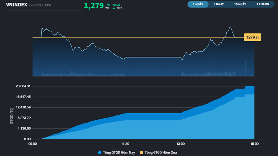Viewport: 278px width, 156px height.
Task: Click the 0.02 % percentage change
Action: pyautogui.click(x=119, y=8)
